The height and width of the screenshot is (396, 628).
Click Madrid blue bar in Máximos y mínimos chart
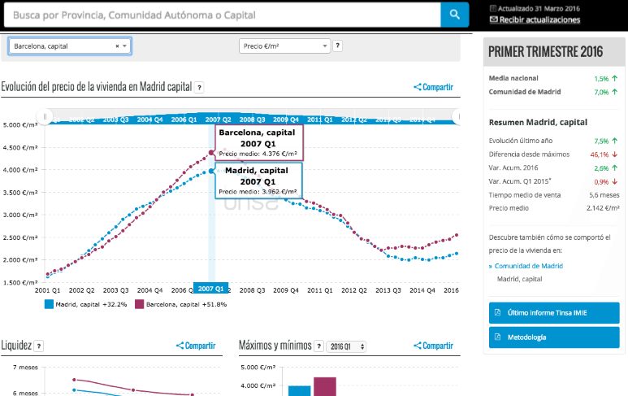[x=299, y=391]
